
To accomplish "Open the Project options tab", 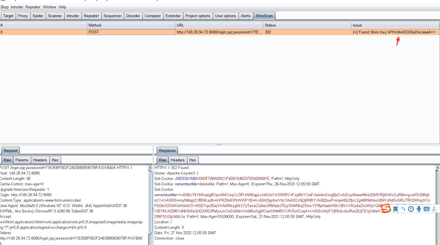I will [x=198, y=16].
